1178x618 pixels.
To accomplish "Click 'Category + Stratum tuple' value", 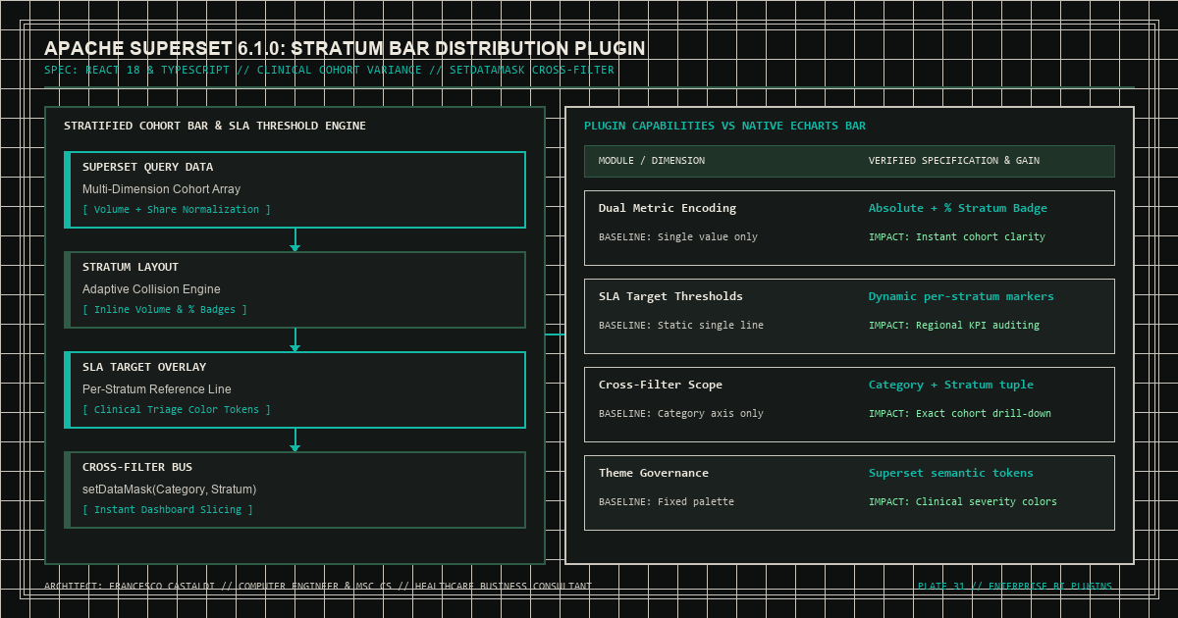I will click(951, 385).
